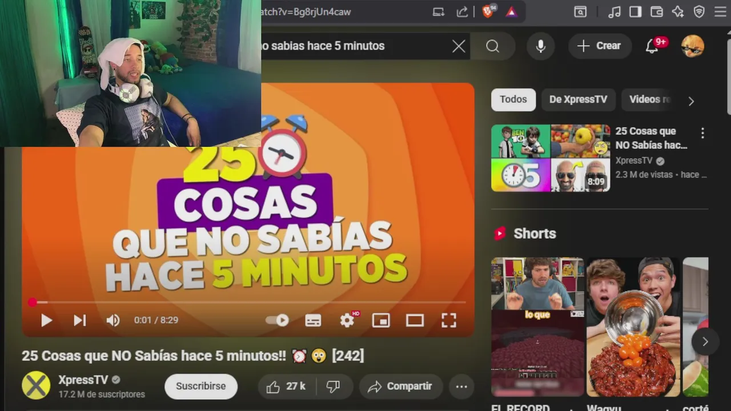Enable subtitles closed captions button
This screenshot has height=411, width=731.
coord(313,320)
